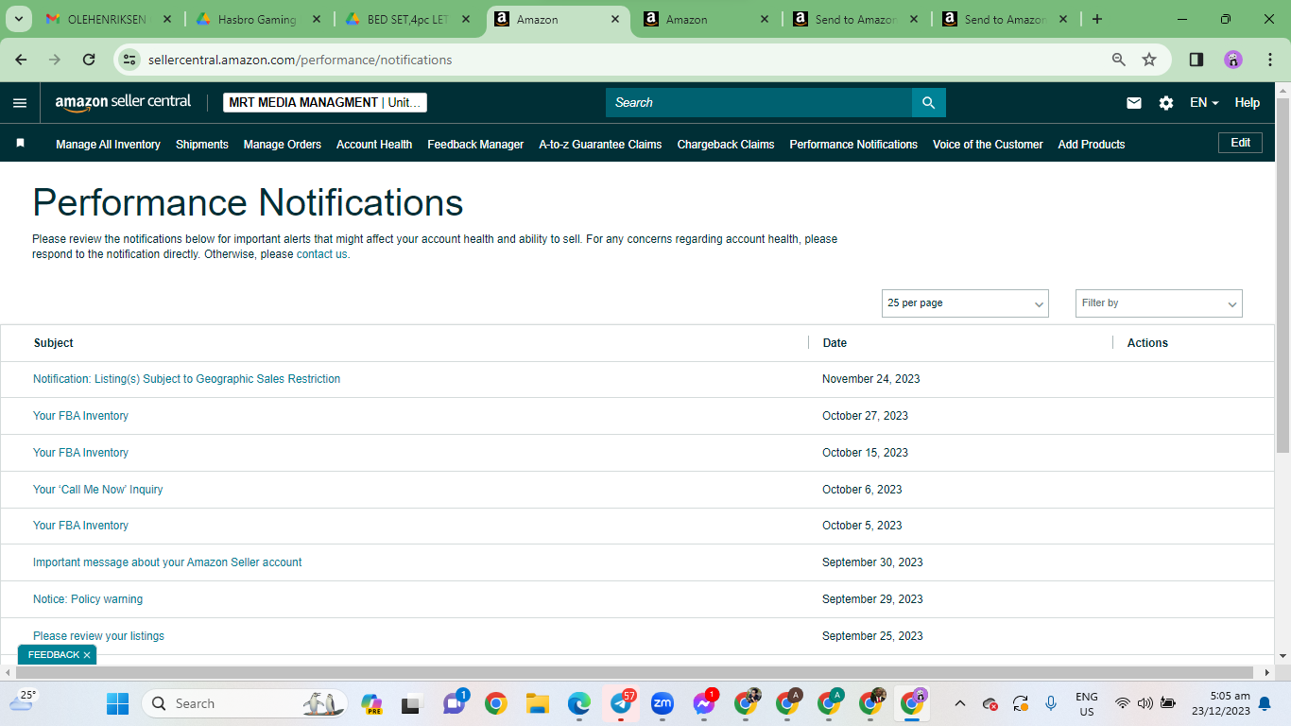Expand the 25 per page dropdown
1291x726 pixels.
pos(965,303)
